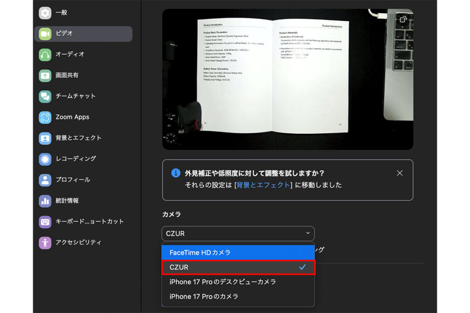Select the Video camera icon in sidebar
The height and width of the screenshot is (313, 470).
[x=45, y=34]
